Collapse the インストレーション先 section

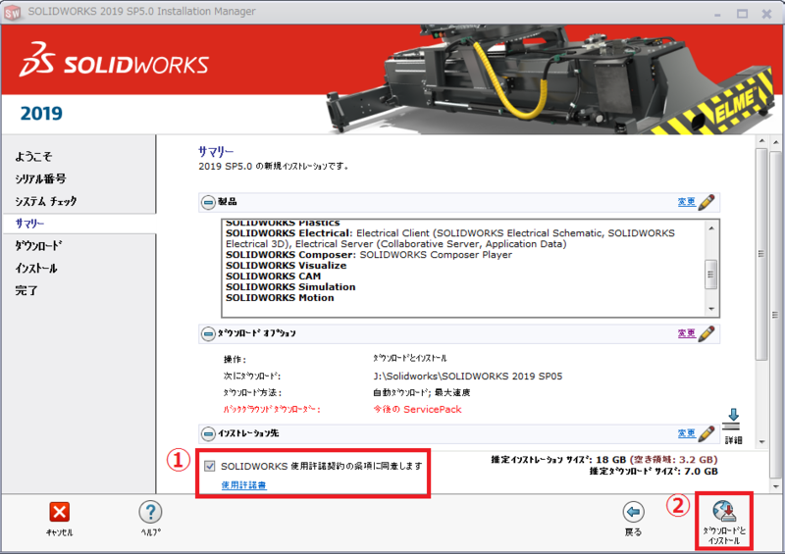[x=208, y=432]
